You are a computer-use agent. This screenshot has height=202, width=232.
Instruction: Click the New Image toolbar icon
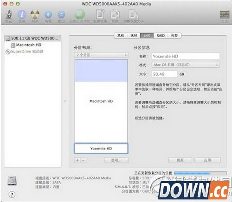(100, 14)
